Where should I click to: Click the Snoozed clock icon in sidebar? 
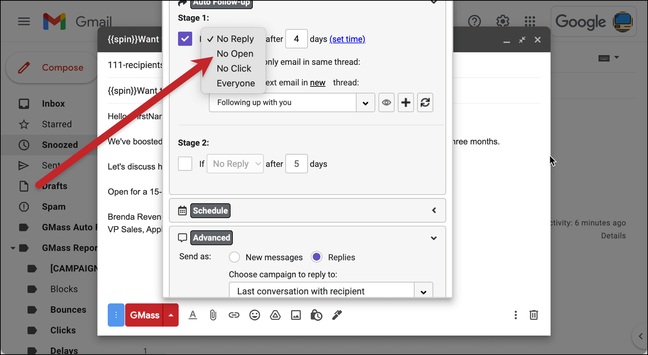click(x=24, y=145)
